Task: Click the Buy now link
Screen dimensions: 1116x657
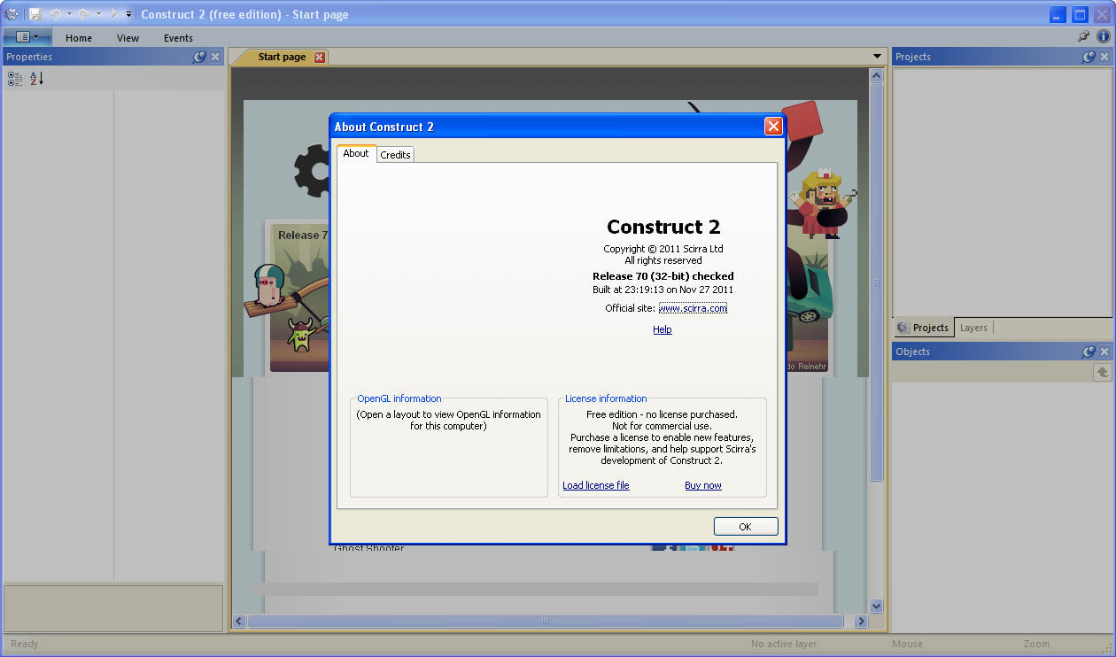Action: coord(703,485)
